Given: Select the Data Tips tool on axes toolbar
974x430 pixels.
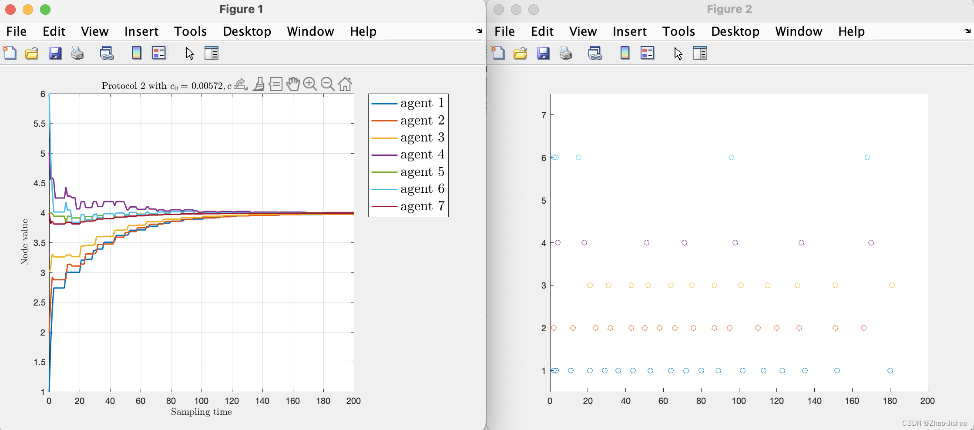Looking at the screenshot, I should click(276, 84).
